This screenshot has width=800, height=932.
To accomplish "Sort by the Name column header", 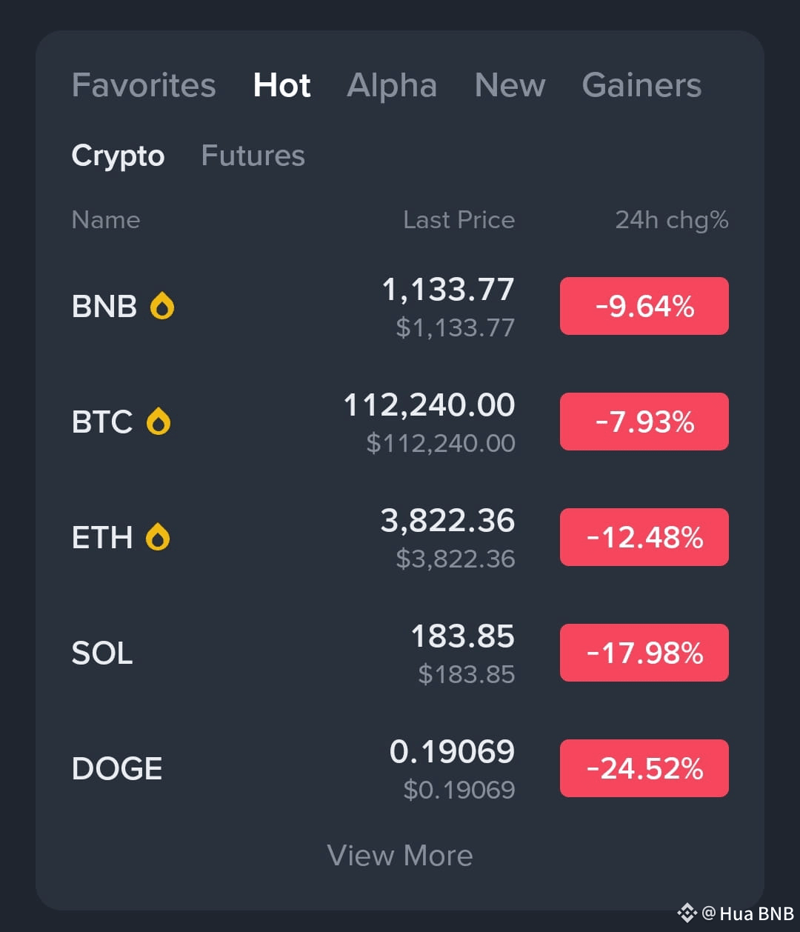I will pos(106,220).
